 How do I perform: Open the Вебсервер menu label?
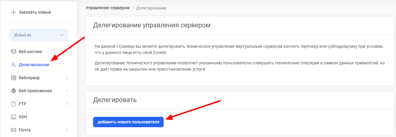pyautogui.click(x=29, y=78)
